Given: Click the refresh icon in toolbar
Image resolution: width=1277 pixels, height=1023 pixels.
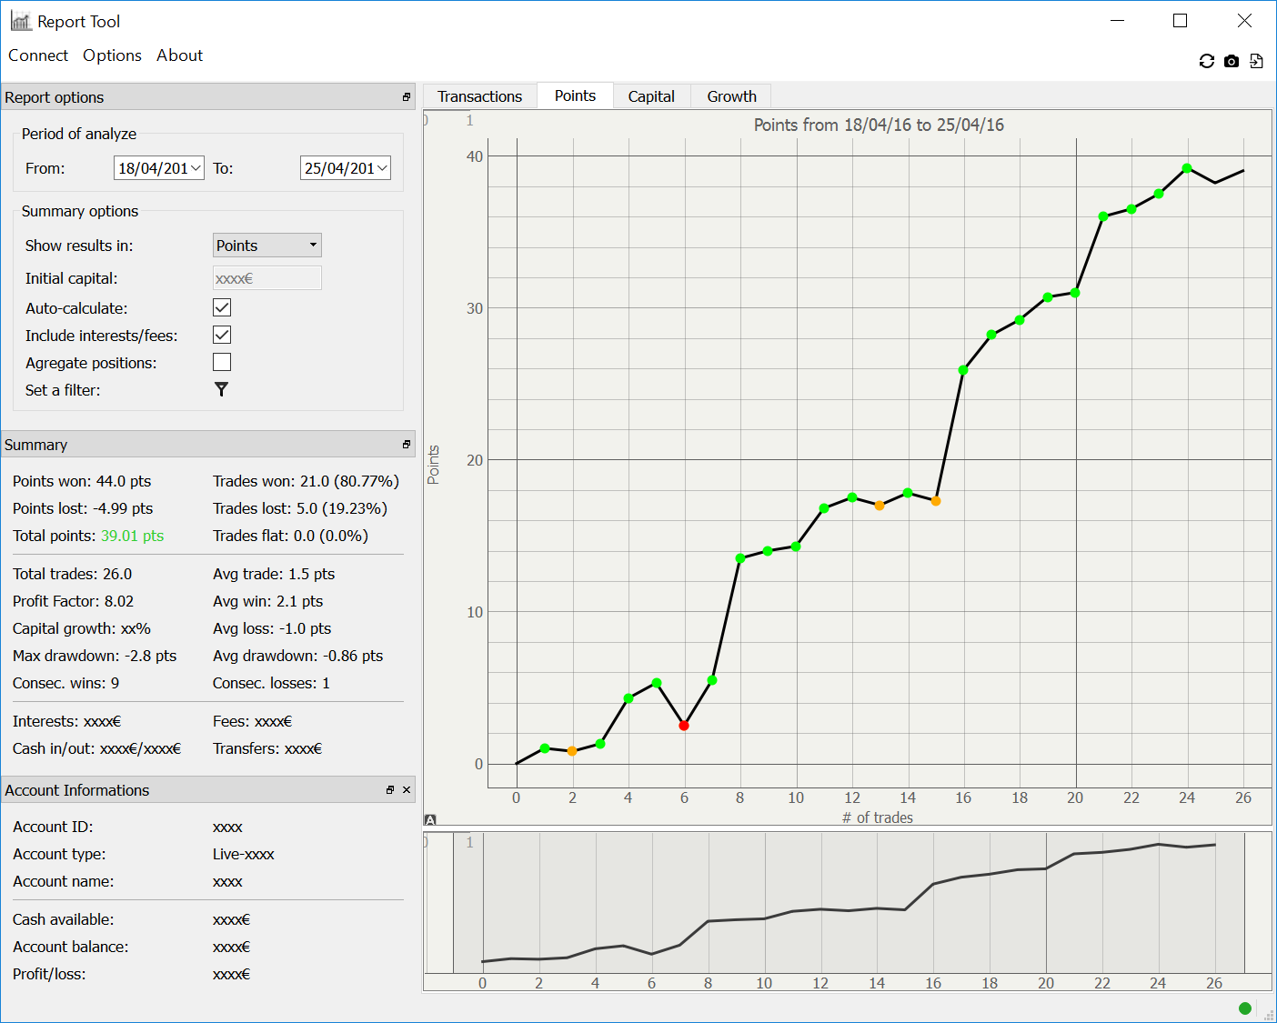Looking at the screenshot, I should [1206, 61].
